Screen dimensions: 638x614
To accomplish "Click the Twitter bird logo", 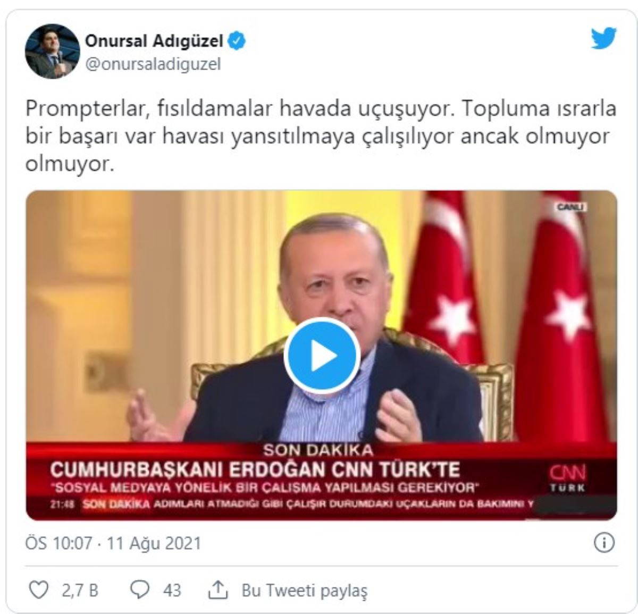I will click(x=603, y=39).
